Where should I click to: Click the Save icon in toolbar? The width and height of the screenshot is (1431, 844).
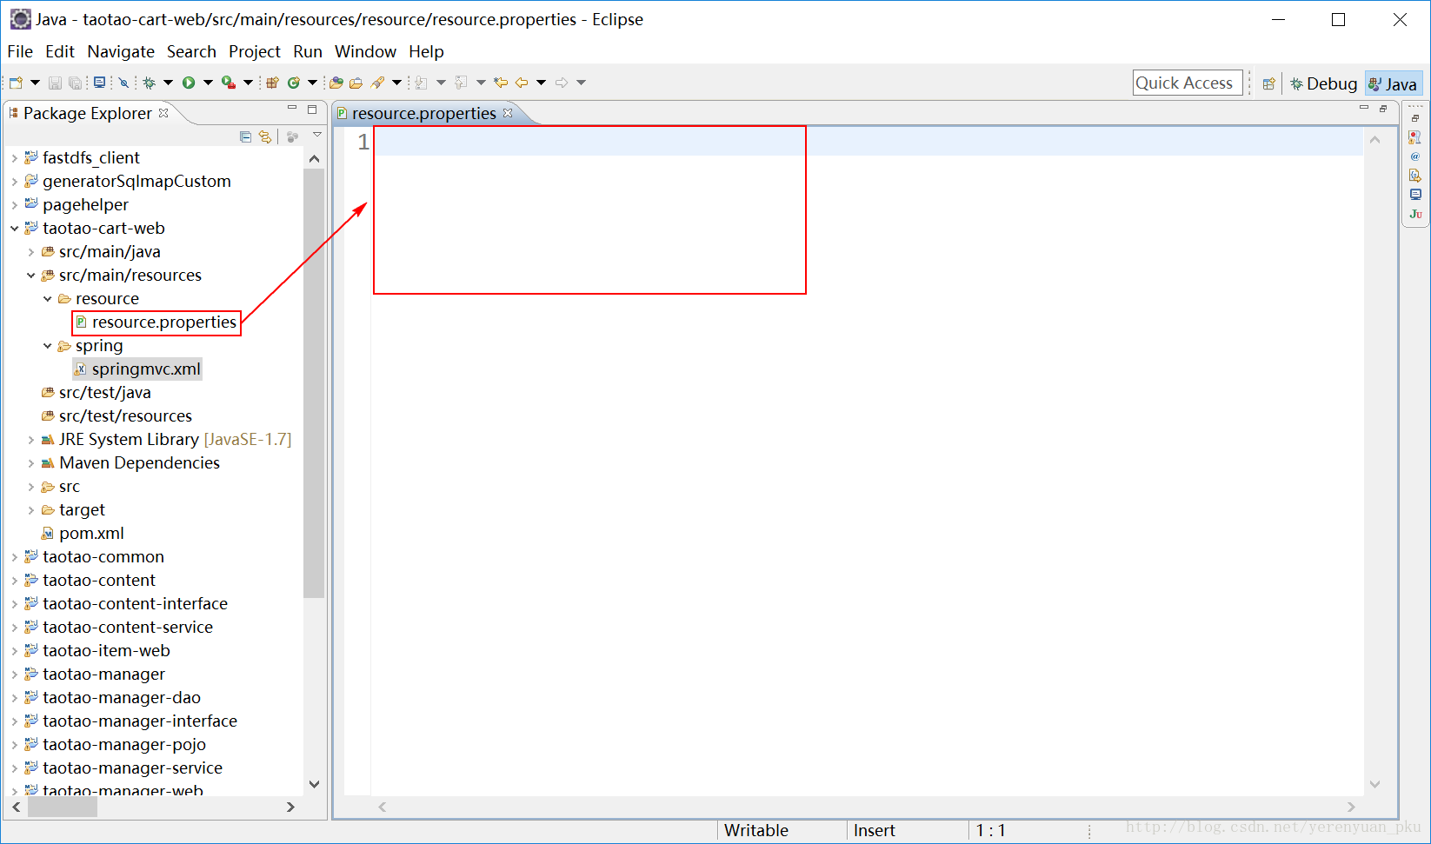55,83
